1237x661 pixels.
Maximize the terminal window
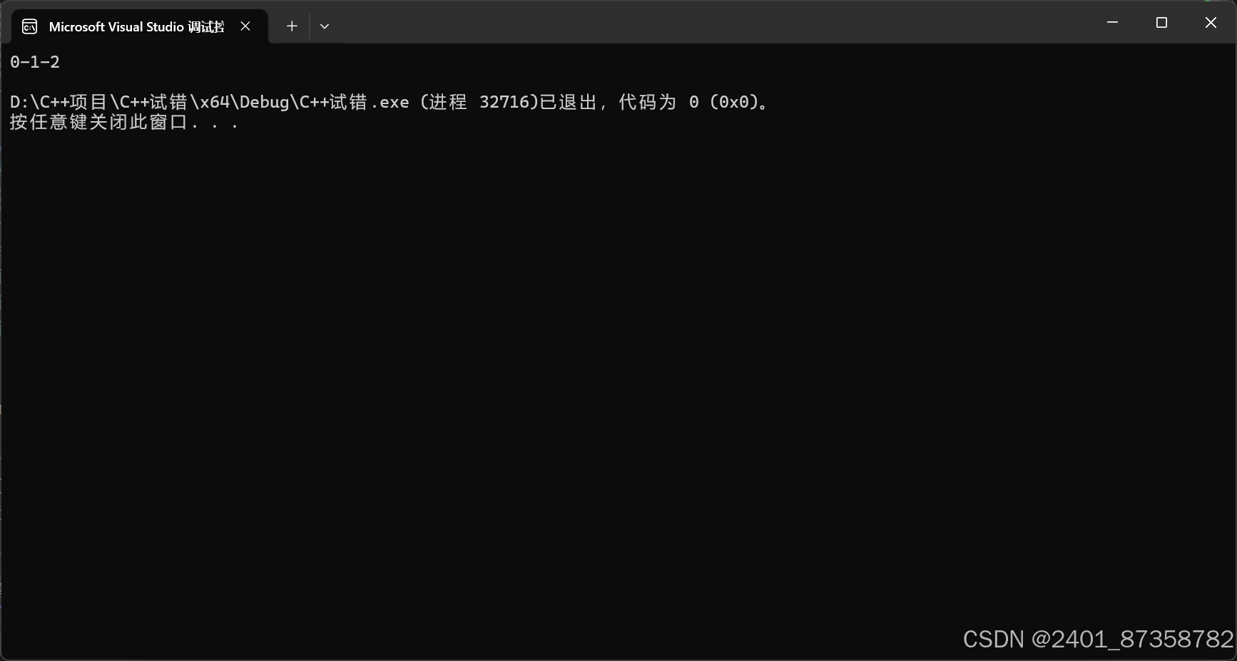tap(1161, 22)
